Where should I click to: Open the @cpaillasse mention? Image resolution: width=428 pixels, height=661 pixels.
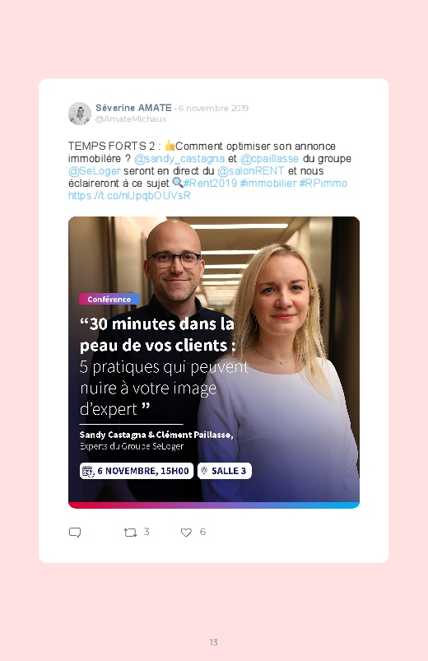[269, 159]
